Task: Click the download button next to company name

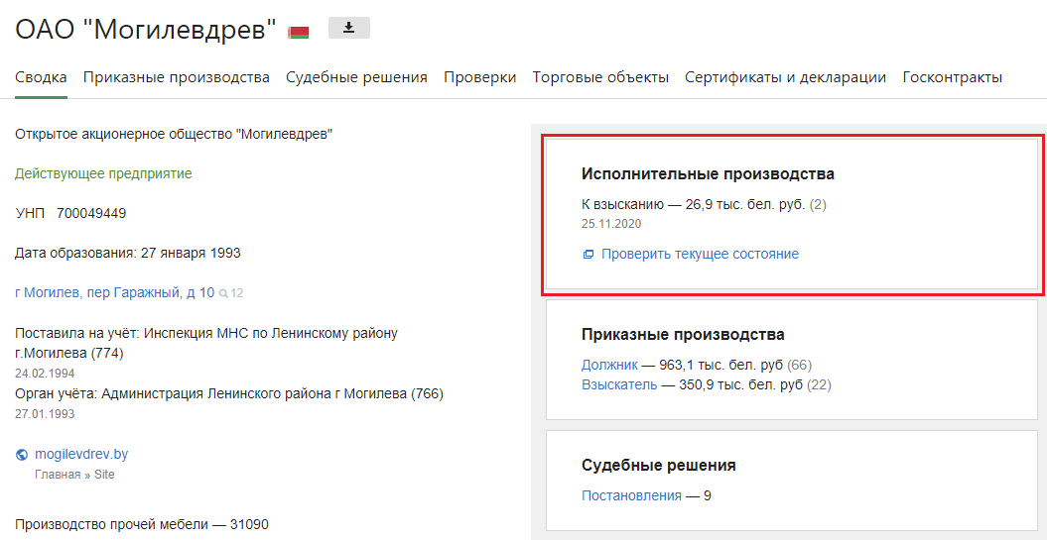Action: (x=348, y=28)
